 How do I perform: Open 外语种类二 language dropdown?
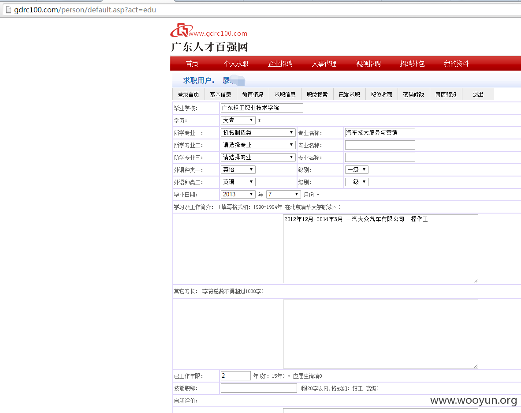238,182
